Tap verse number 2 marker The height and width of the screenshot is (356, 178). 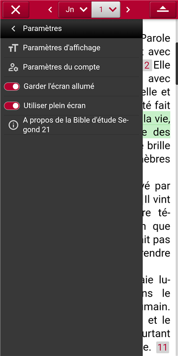[147, 66]
